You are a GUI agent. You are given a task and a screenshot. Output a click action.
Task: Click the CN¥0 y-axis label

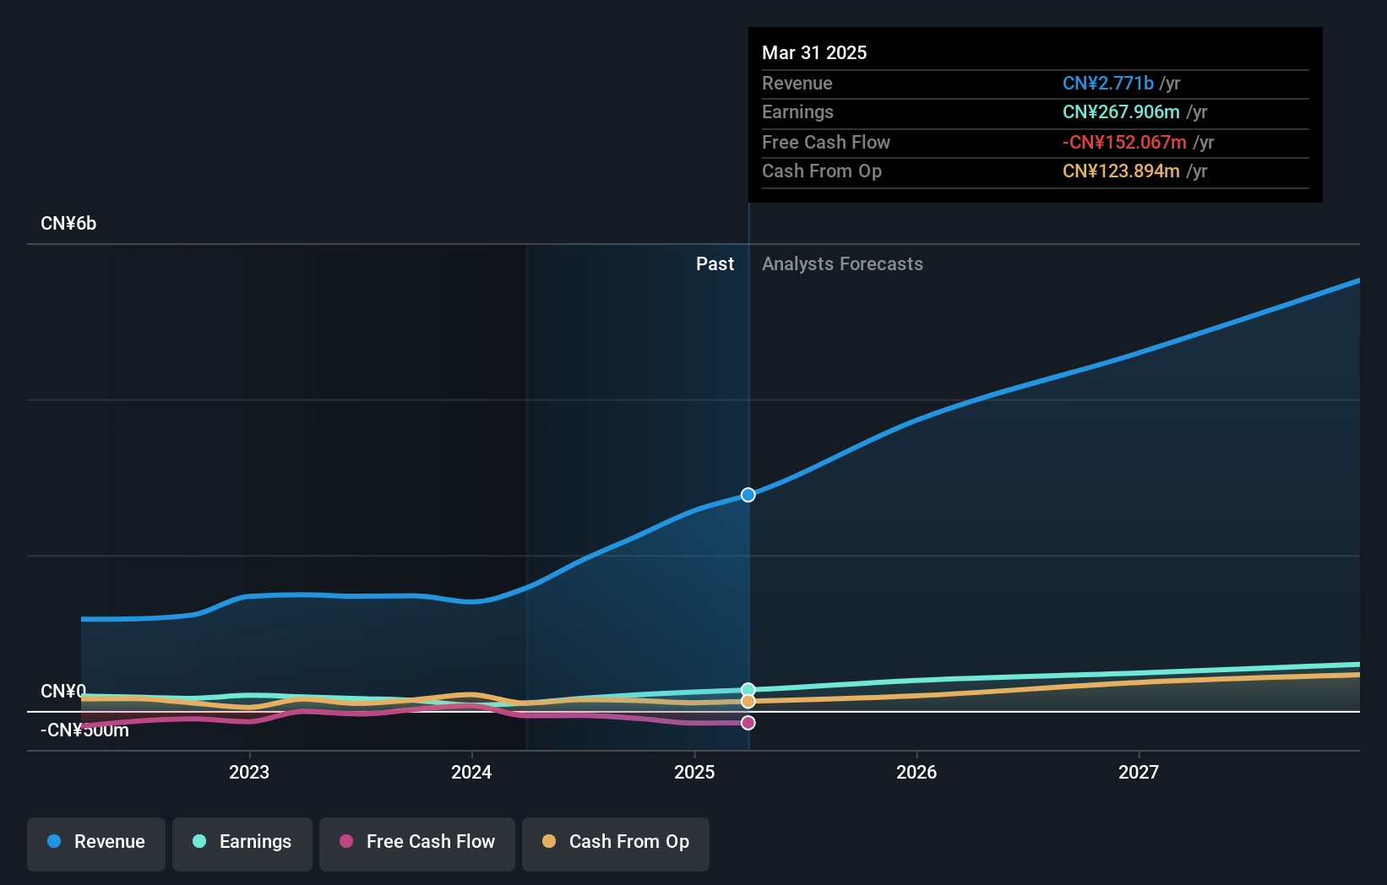pos(63,692)
